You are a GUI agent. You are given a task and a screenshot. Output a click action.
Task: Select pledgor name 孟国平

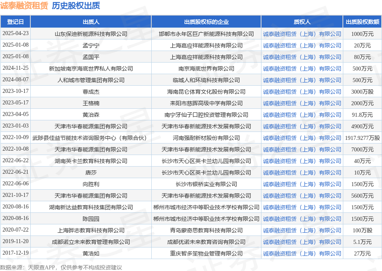pyautogui.click(x=91, y=57)
